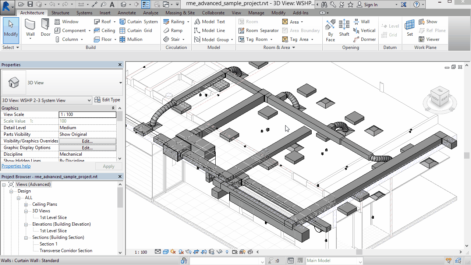The image size is (471, 265).
Task: Collapse the Graphics properties section
Action: (x=113, y=108)
